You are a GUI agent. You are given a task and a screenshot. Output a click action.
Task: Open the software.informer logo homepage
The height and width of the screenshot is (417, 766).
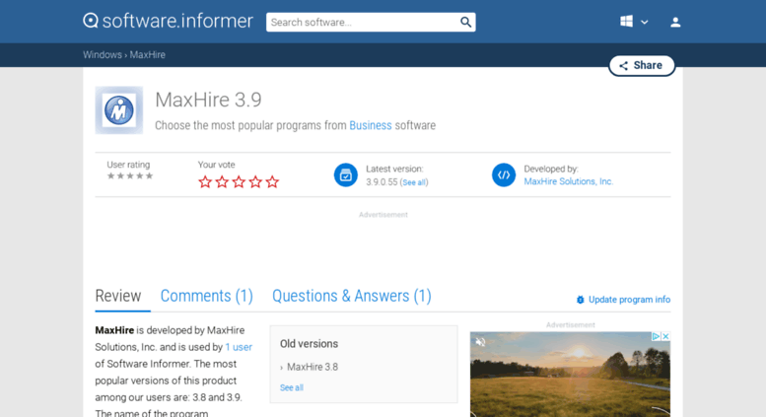coord(168,21)
